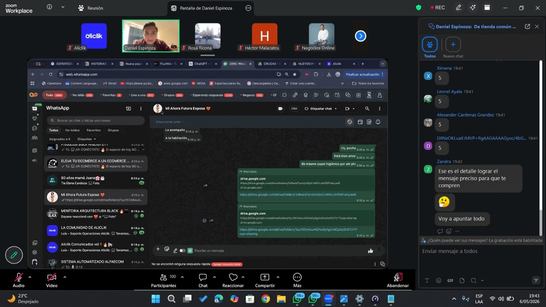Start Nuevo chat with plus button
The image size is (546, 307).
pos(453,47)
